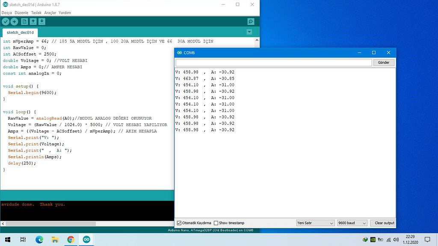Create a new sketch with the New icon
The image size is (438, 246).
click(x=24, y=21)
